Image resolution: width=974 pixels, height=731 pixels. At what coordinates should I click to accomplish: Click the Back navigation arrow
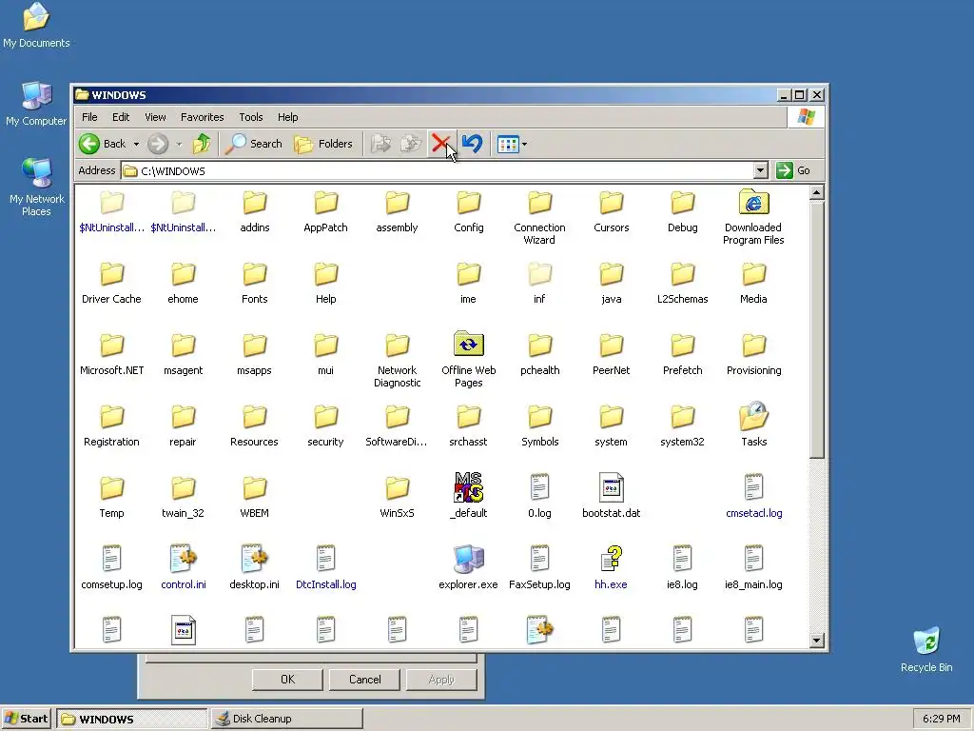(x=89, y=144)
